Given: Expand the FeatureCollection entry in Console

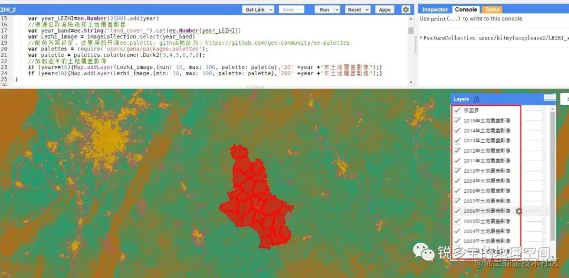Looking at the screenshot, I should pos(421,38).
